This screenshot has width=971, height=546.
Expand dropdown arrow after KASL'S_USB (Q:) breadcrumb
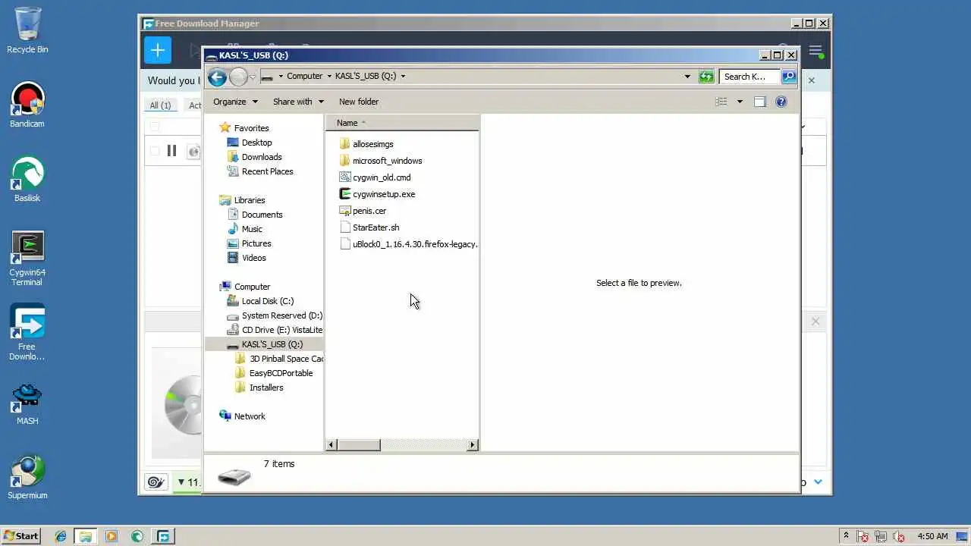point(403,76)
